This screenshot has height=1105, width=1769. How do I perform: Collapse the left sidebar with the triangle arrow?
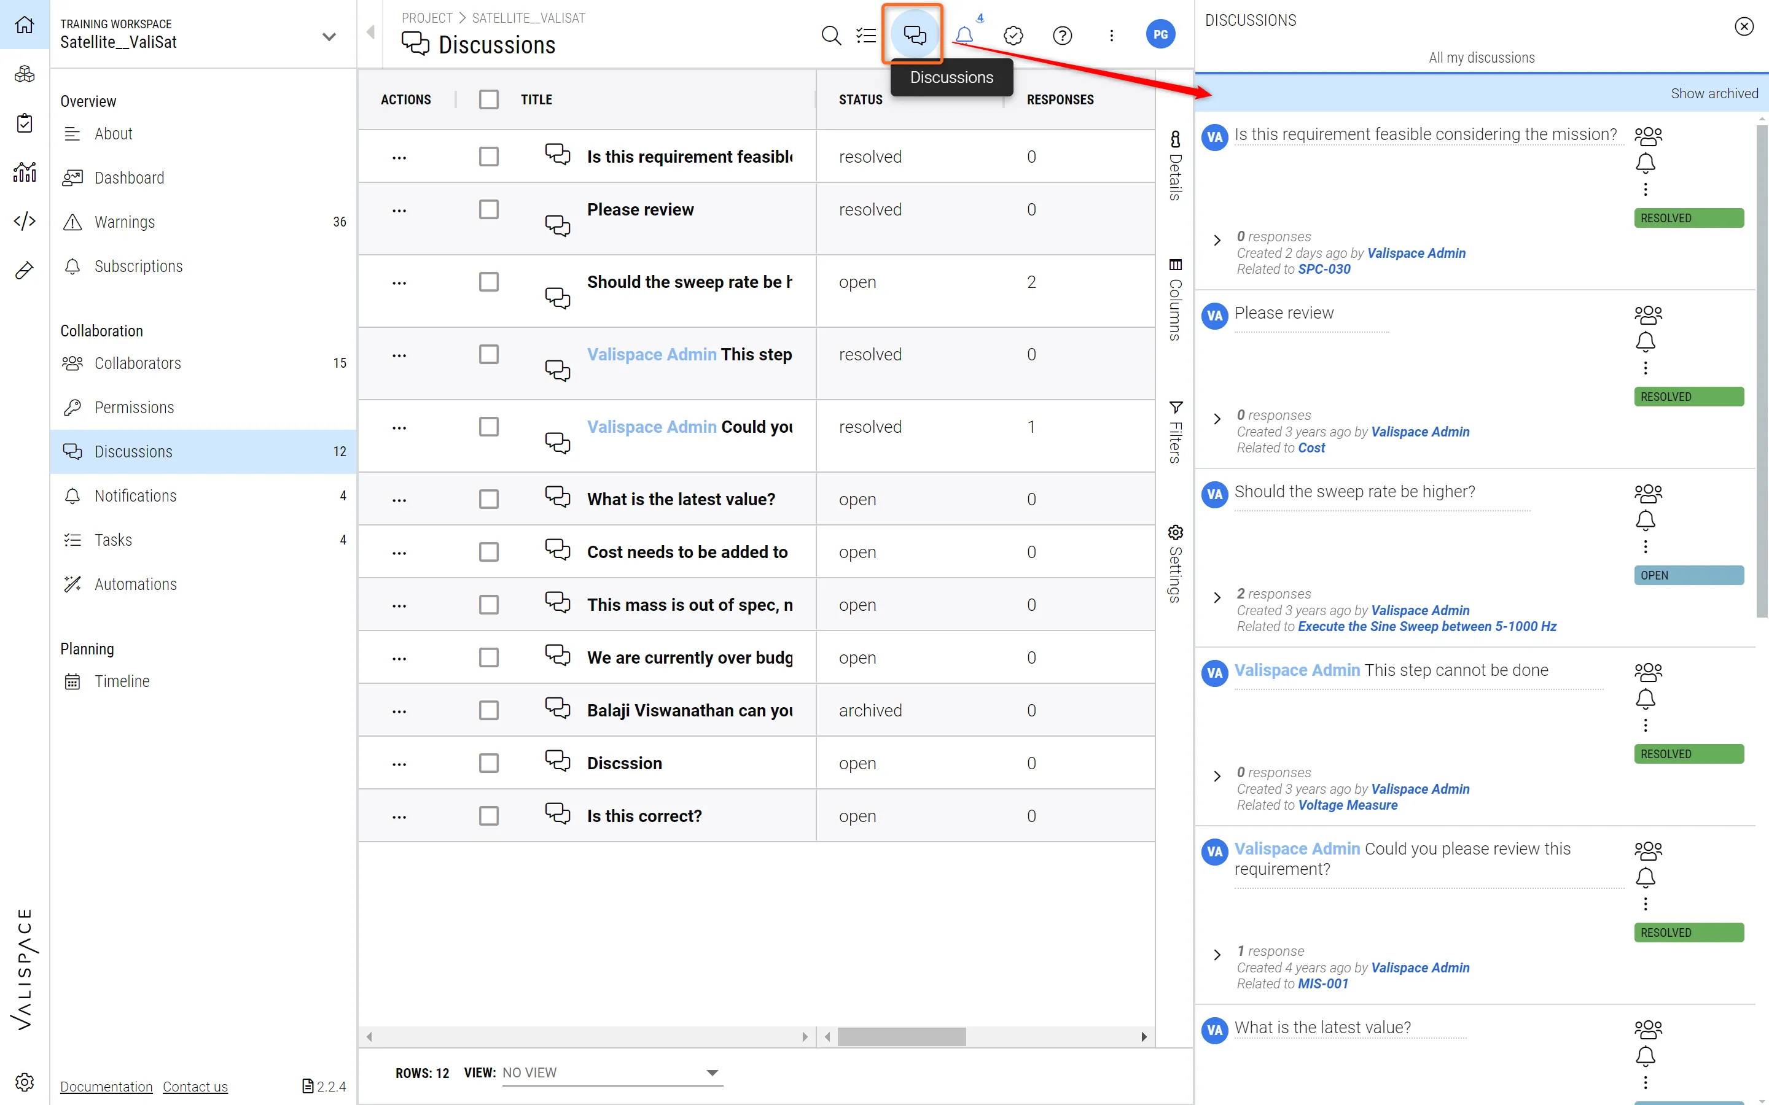(370, 32)
